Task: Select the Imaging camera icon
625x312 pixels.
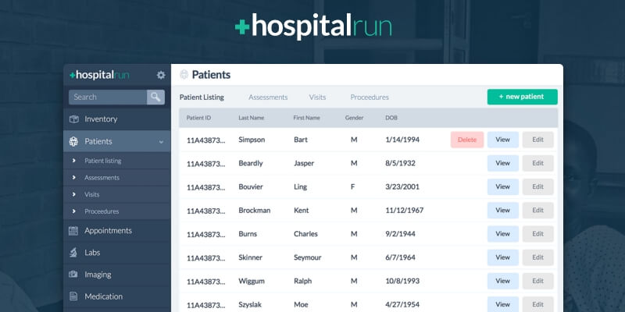Action: (x=73, y=275)
